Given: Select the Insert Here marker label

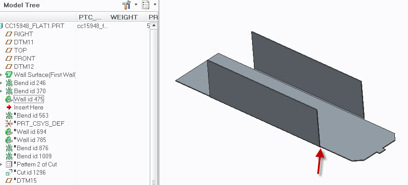Looking at the screenshot, I should 29,107.
